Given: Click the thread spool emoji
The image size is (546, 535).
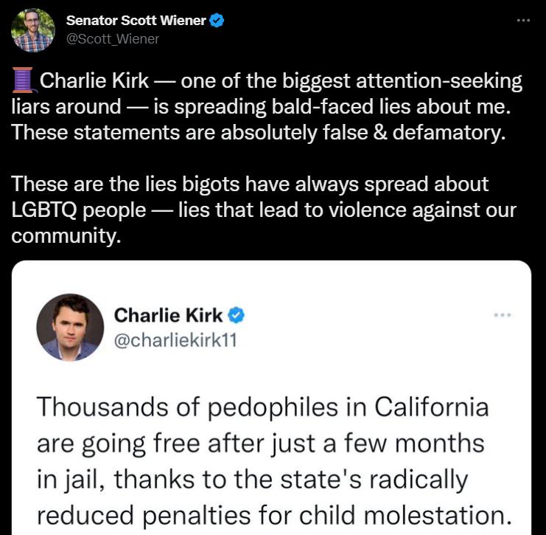Looking at the screenshot, I should pyautogui.click(x=24, y=80).
